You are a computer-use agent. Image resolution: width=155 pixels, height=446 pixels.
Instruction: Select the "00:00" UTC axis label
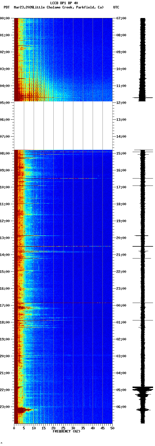[x=121, y=305]
